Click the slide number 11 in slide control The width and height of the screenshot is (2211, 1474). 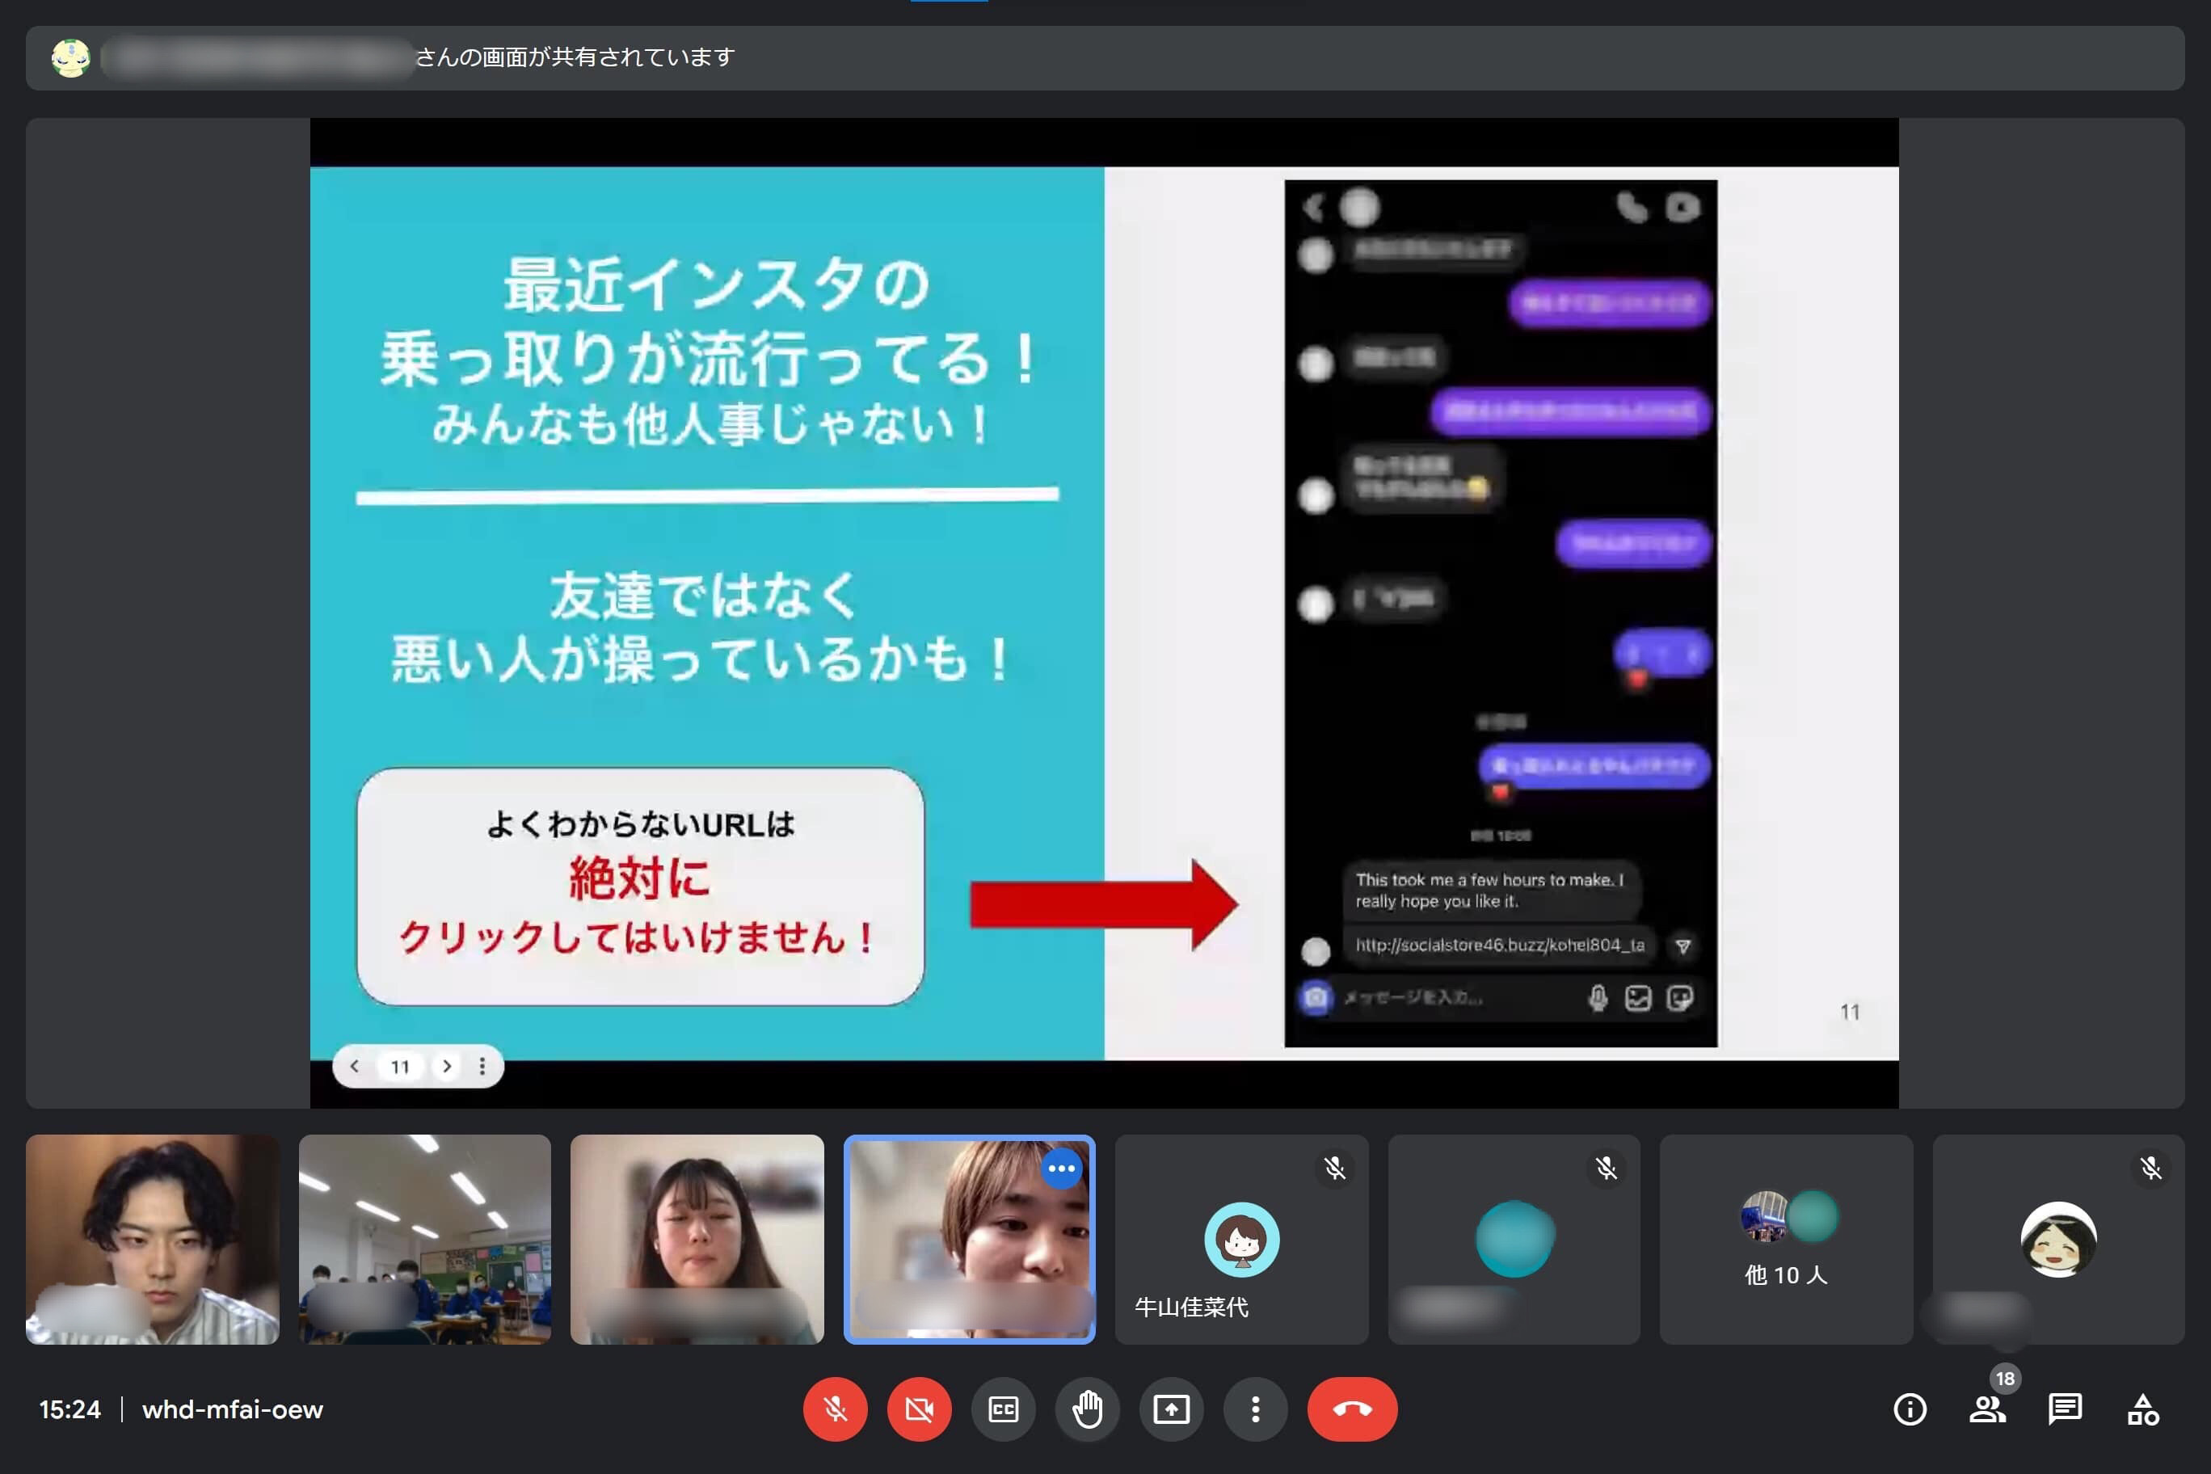click(401, 1066)
